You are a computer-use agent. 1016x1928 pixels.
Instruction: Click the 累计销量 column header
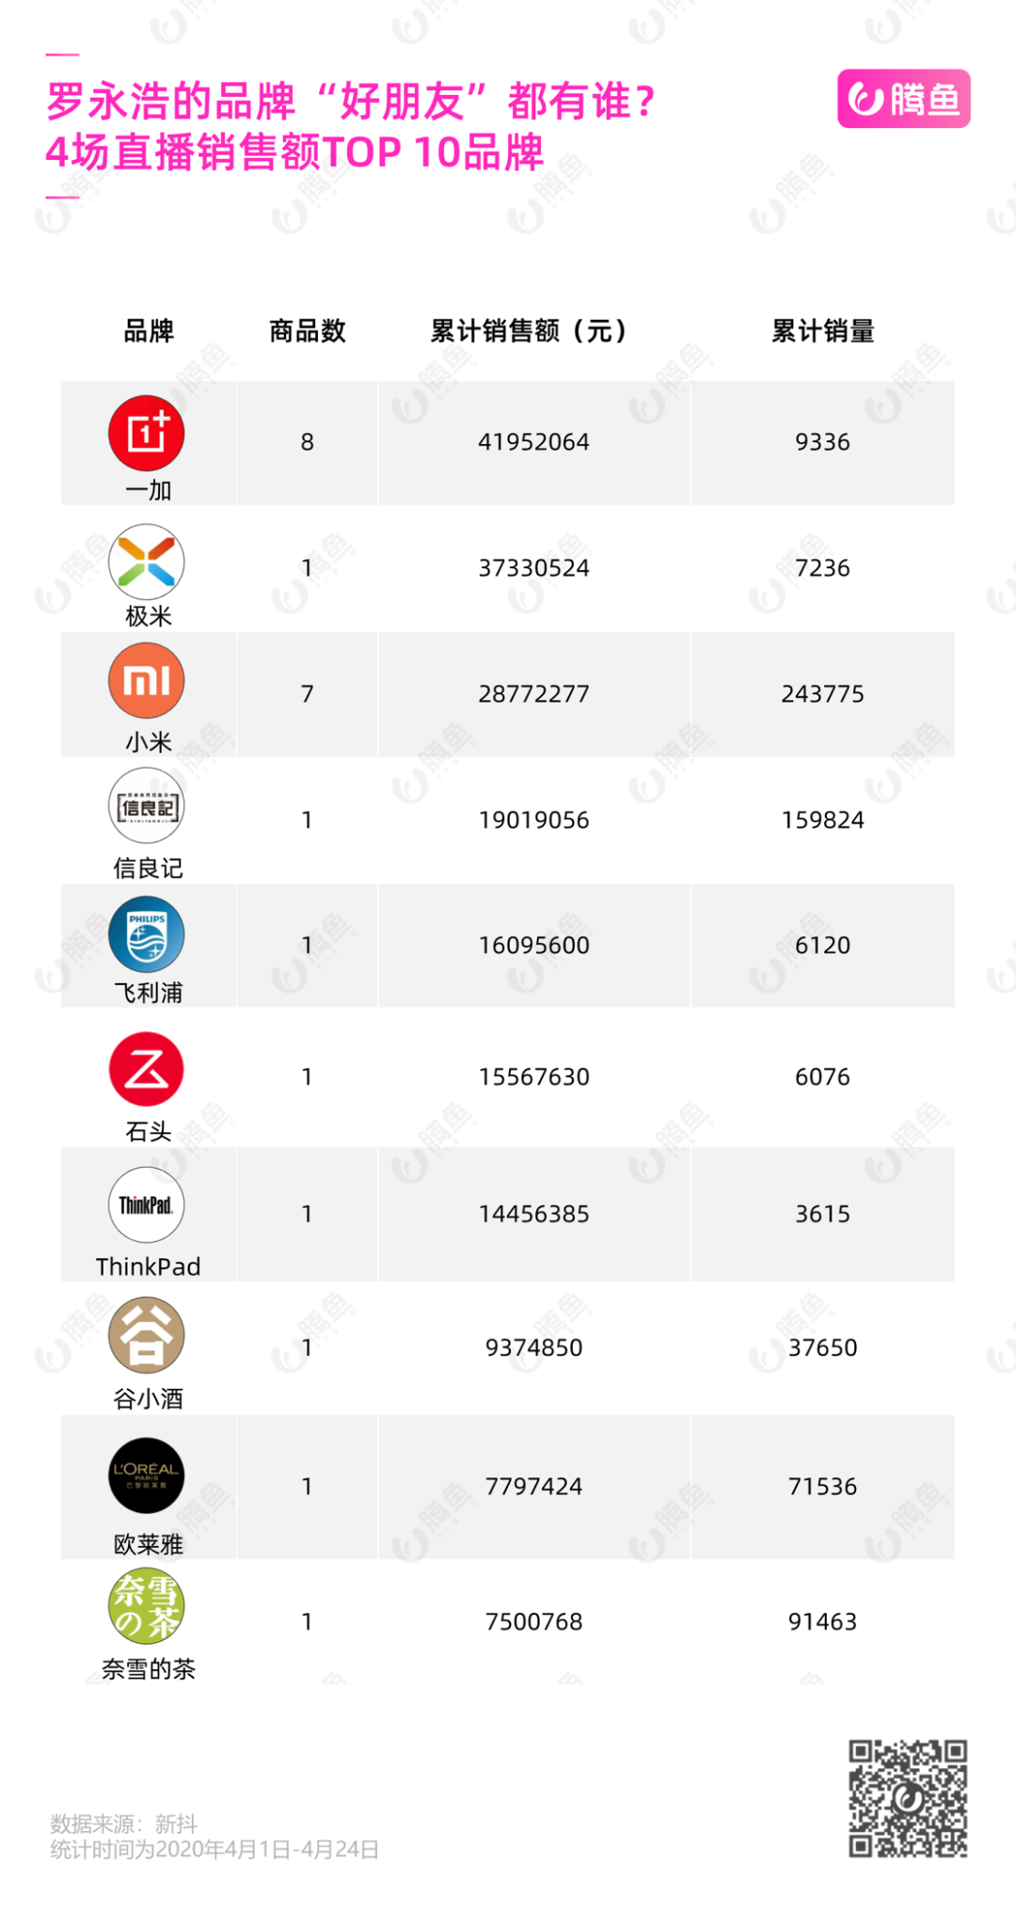[x=823, y=331]
